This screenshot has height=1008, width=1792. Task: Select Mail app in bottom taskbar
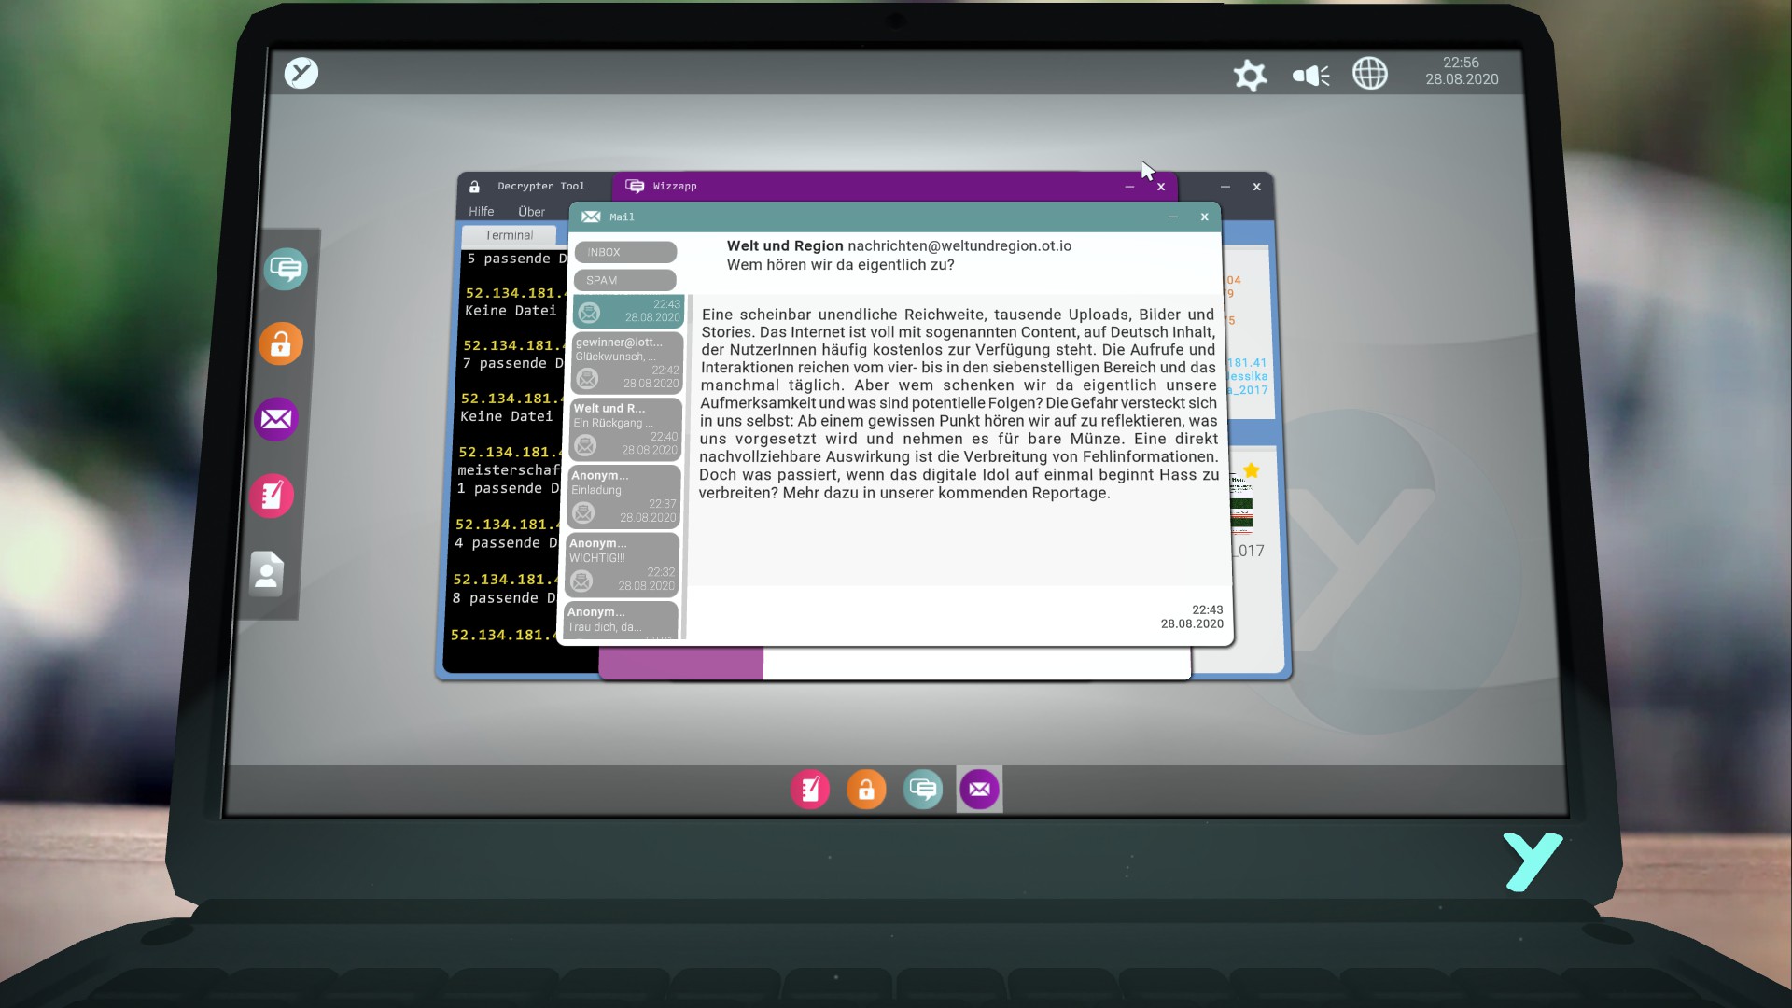tap(979, 790)
